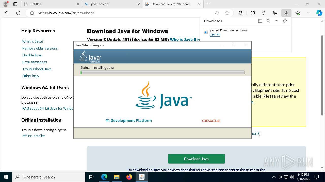This screenshot has width=325, height=182.
Task: Open Task View on the taskbar
Action: 91,177
